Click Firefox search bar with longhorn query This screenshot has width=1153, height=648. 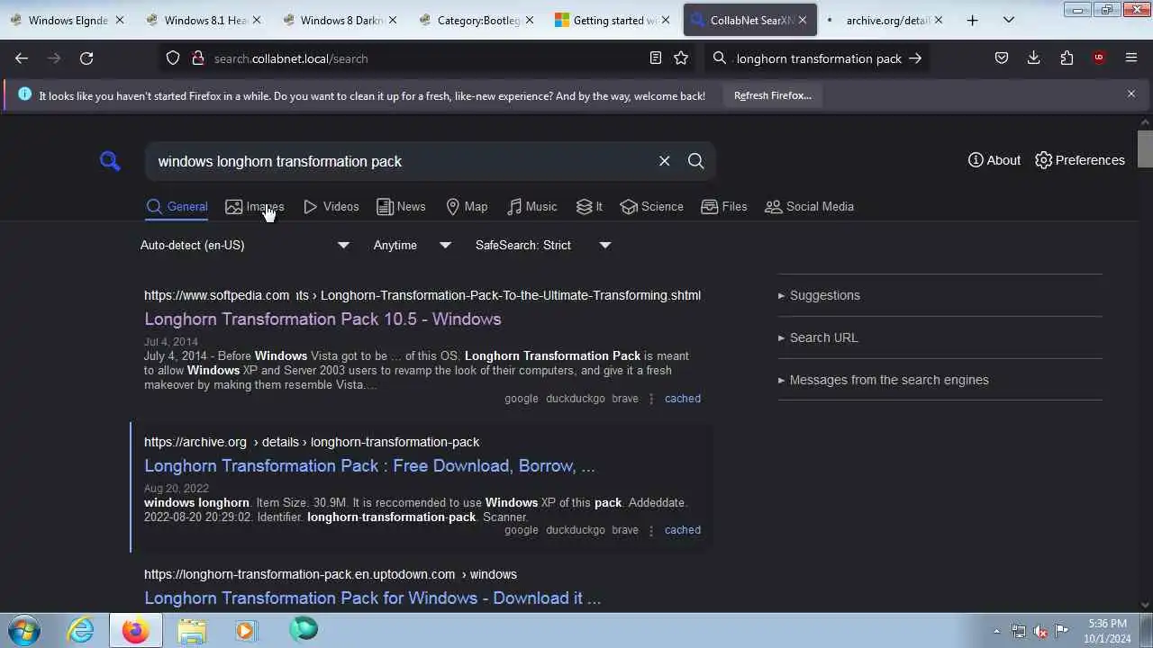(x=819, y=58)
